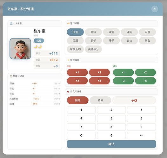This screenshot has height=158, width=167.
Task: Click the icon beside 自定义分值
Action: (x=68, y=91)
